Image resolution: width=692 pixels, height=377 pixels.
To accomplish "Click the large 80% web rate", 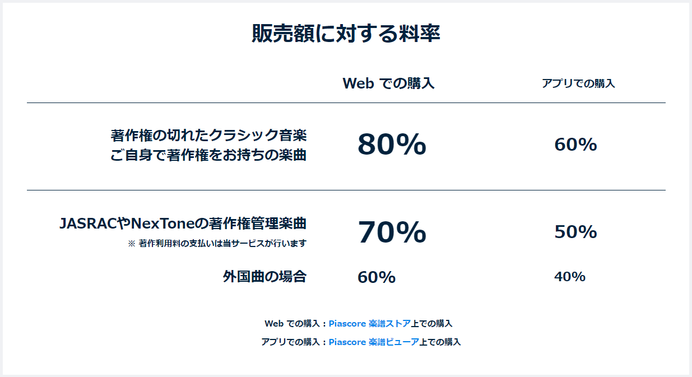I will coord(392,145).
